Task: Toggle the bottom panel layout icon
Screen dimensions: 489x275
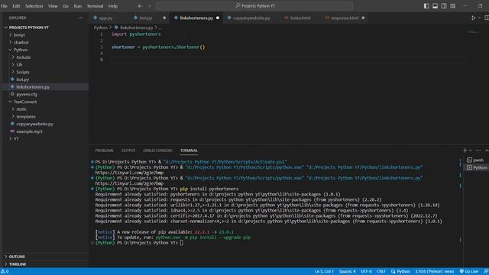Action: (435, 6)
